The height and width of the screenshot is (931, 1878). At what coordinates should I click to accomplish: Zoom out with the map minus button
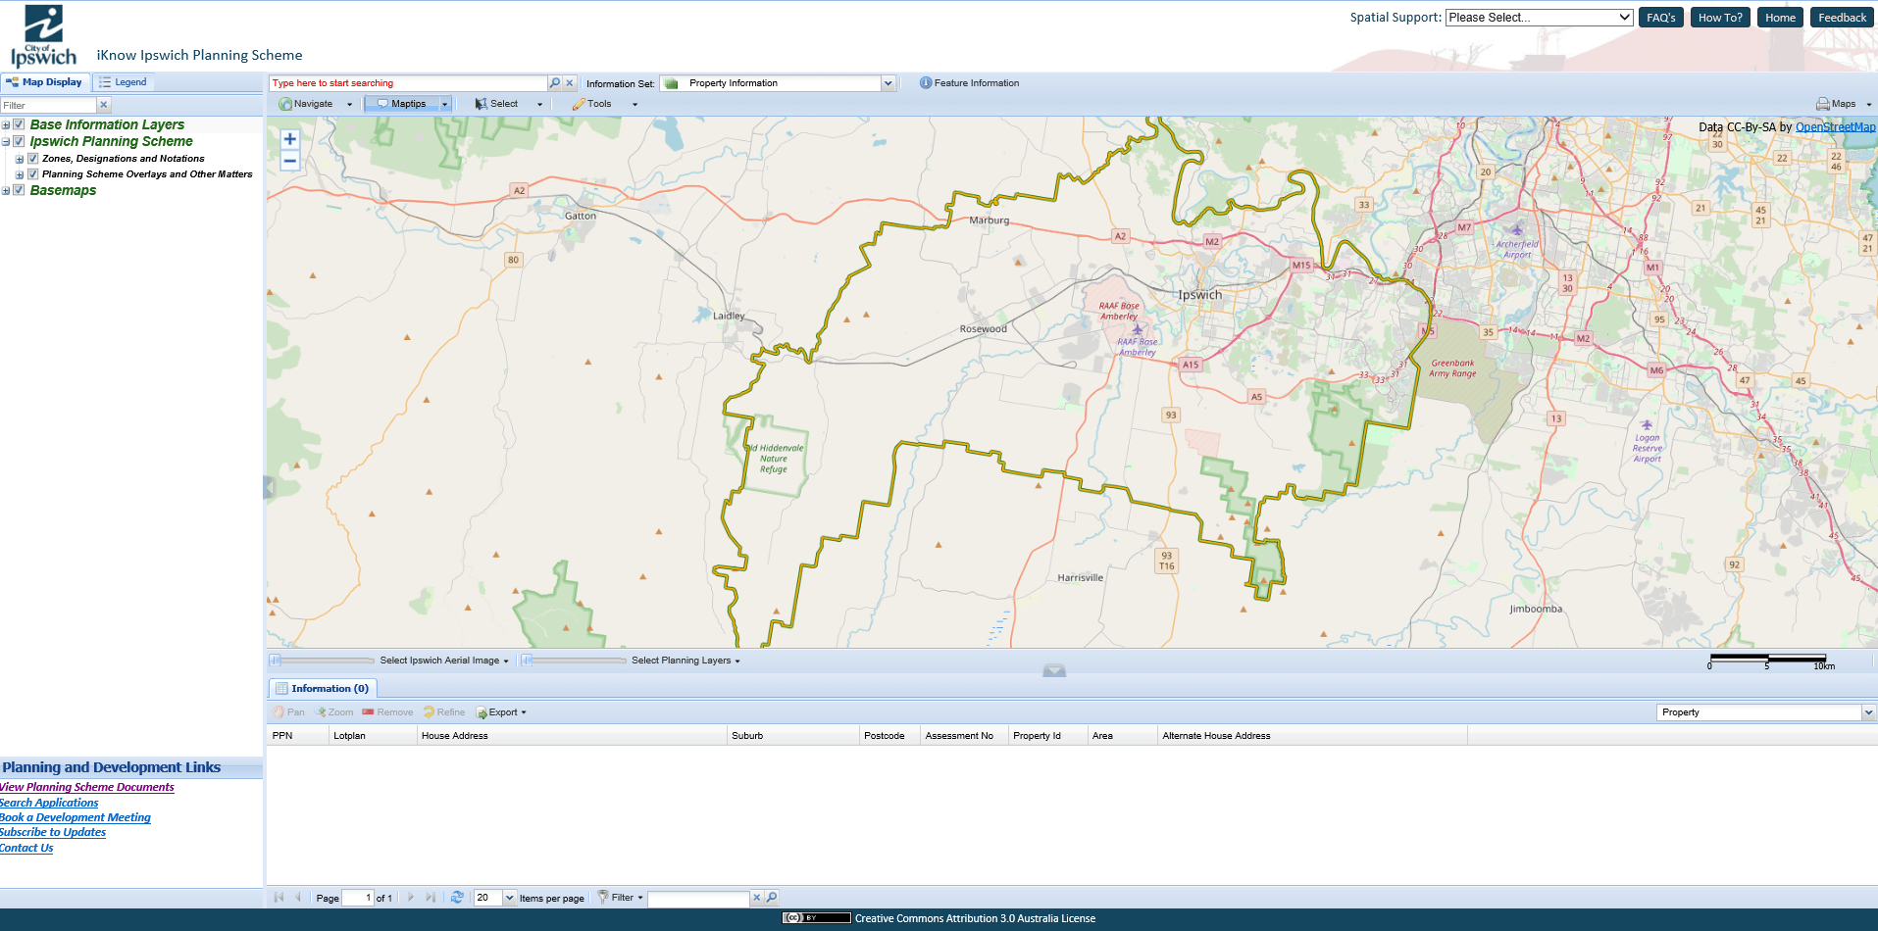[289, 161]
